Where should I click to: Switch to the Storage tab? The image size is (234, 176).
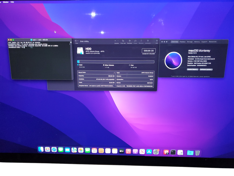coord(190,42)
